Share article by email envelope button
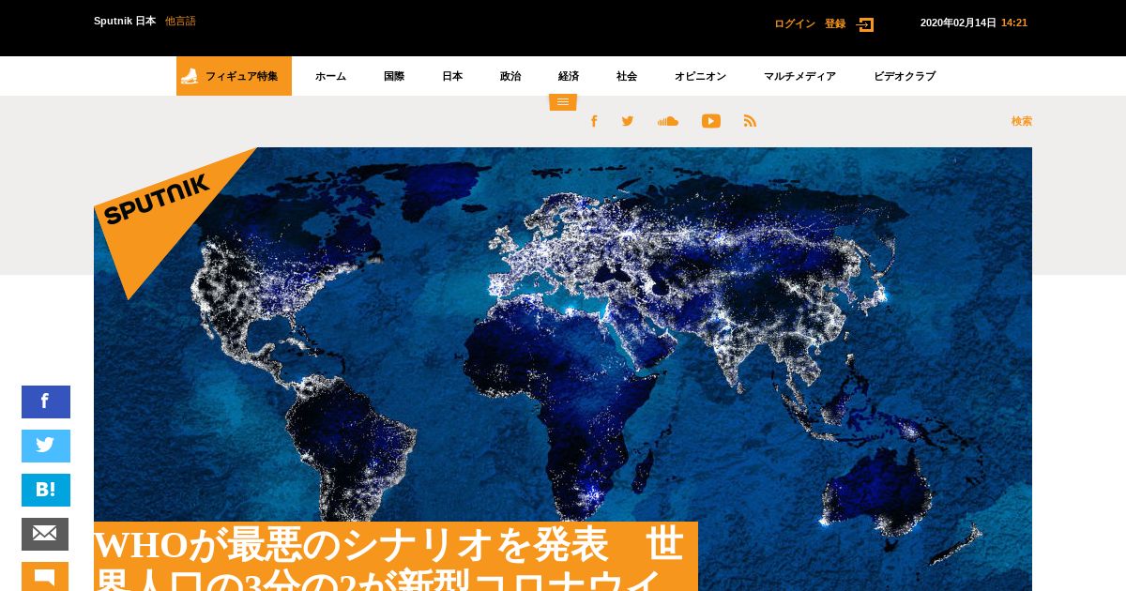This screenshot has width=1126, height=591. 45,534
